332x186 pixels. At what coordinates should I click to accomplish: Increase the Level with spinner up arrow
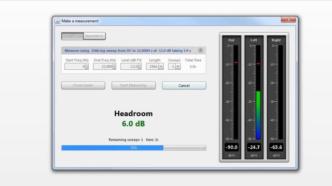(140, 65)
